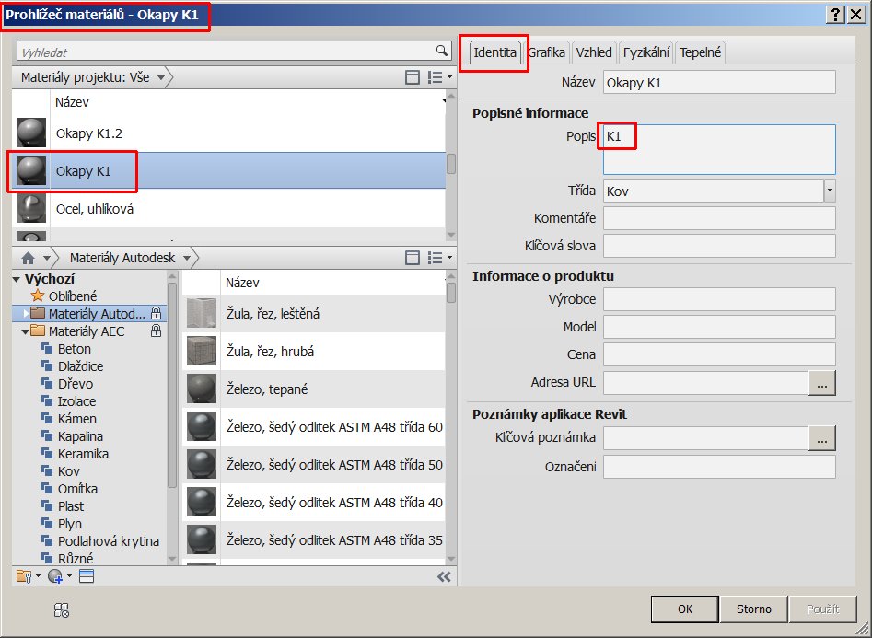Switch to the Tepelné tab
Image resolution: width=872 pixels, height=638 pixels.
point(700,52)
